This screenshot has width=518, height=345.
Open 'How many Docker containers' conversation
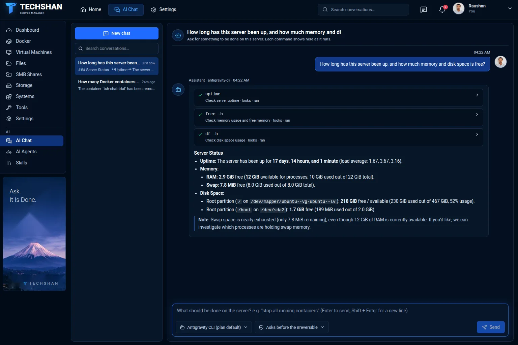pos(117,85)
